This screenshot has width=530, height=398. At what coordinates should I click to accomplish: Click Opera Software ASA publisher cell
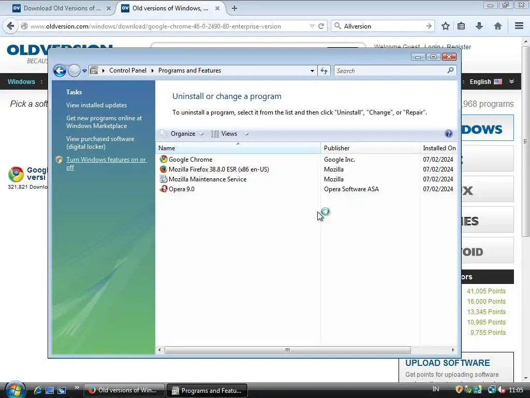[x=351, y=189]
